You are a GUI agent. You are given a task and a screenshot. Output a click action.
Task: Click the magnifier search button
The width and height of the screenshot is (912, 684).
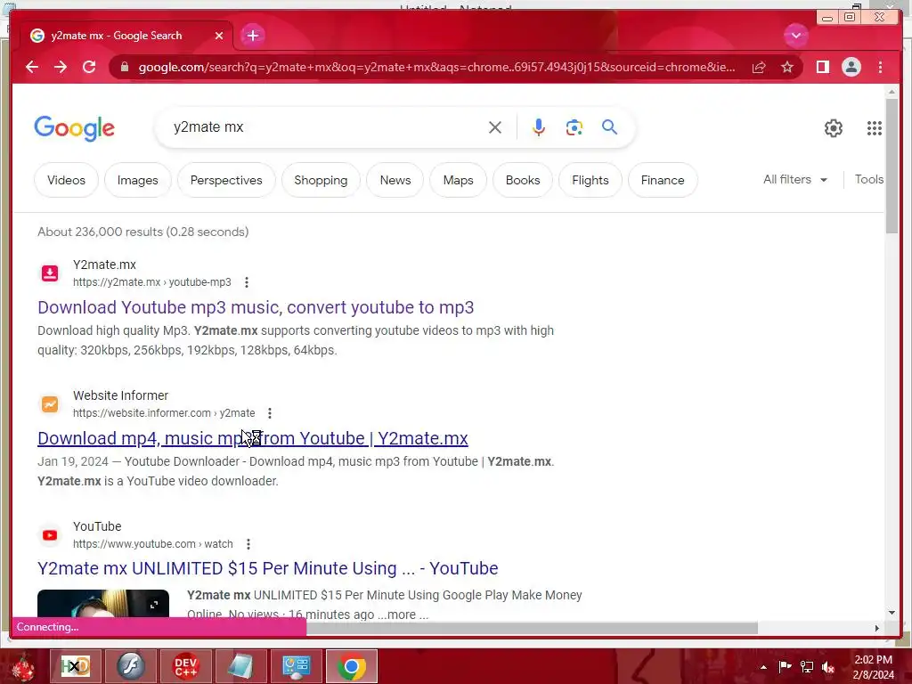tap(609, 126)
